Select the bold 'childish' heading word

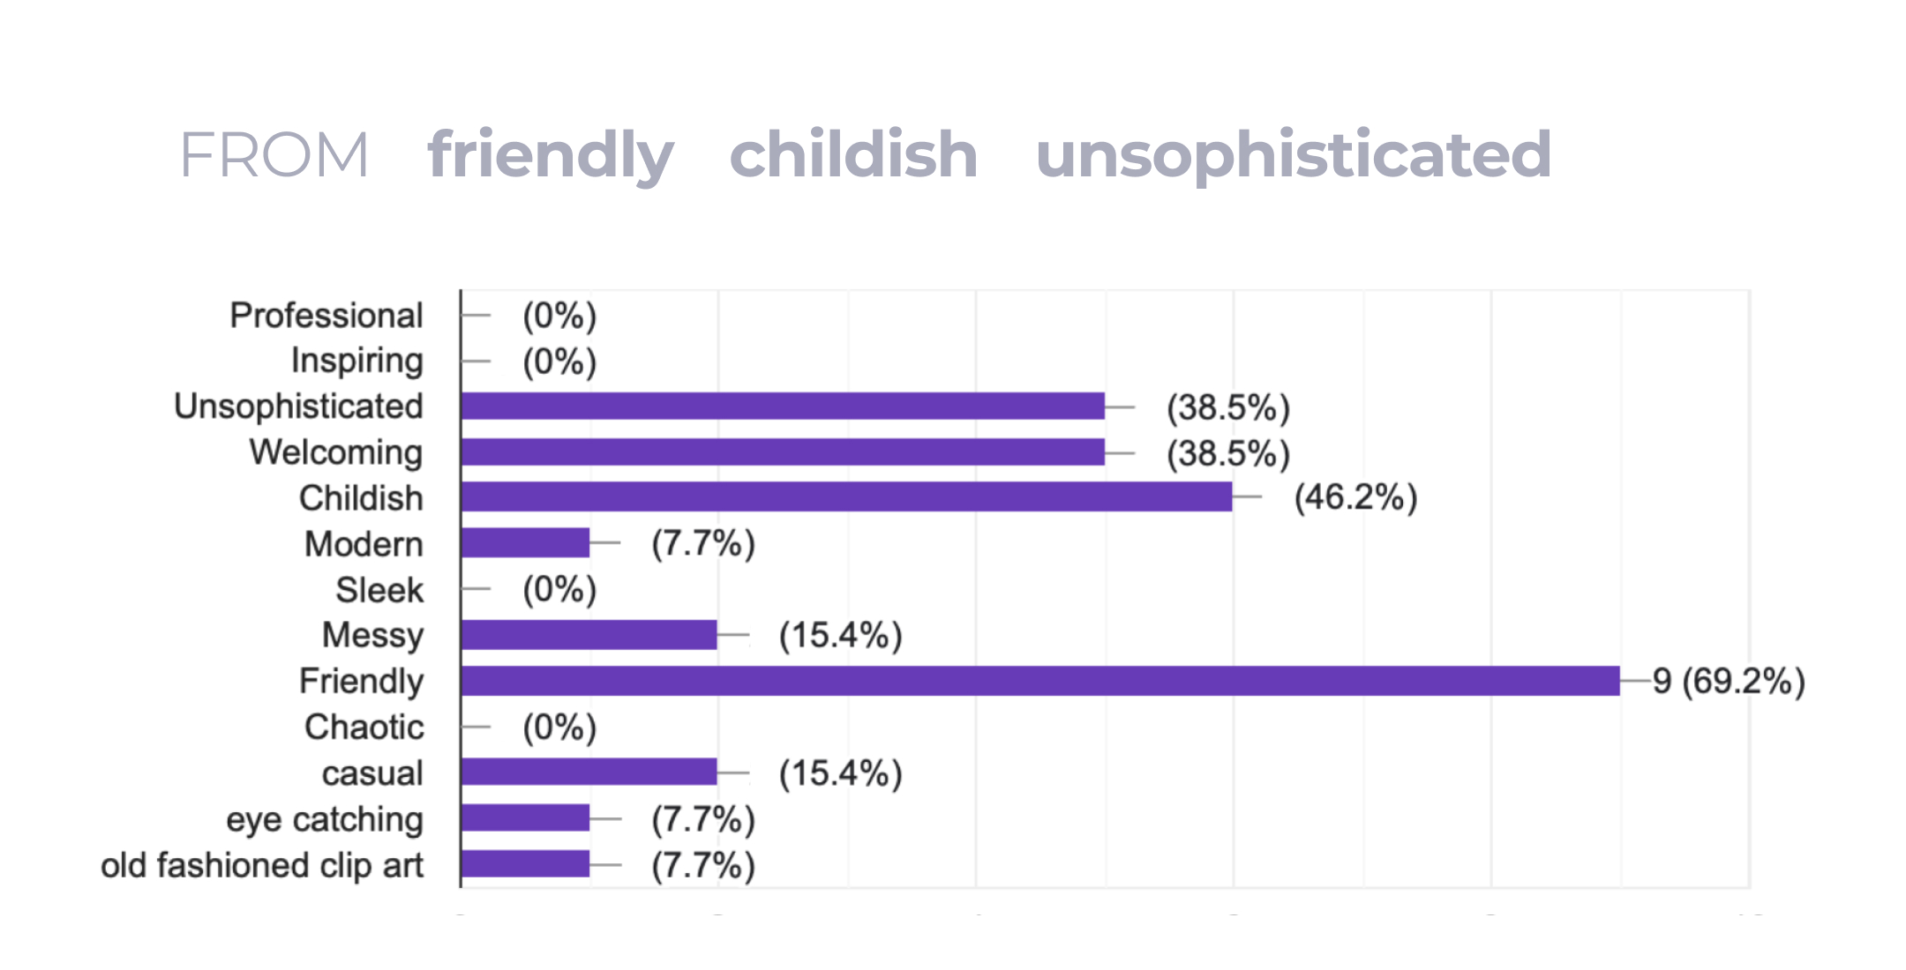(x=853, y=155)
